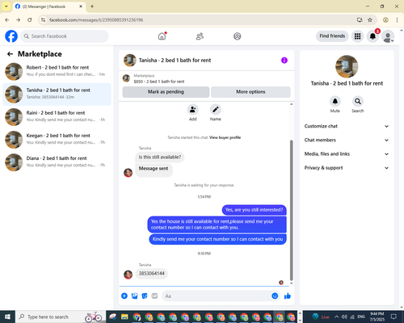Click 'Yes, are you still interested?' message bubble
404x323 pixels.
pos(254,210)
